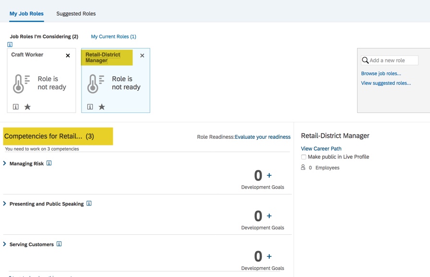430x277 pixels.
Task: Add development goal for Serving Customers
Action: pyautogui.click(x=269, y=256)
